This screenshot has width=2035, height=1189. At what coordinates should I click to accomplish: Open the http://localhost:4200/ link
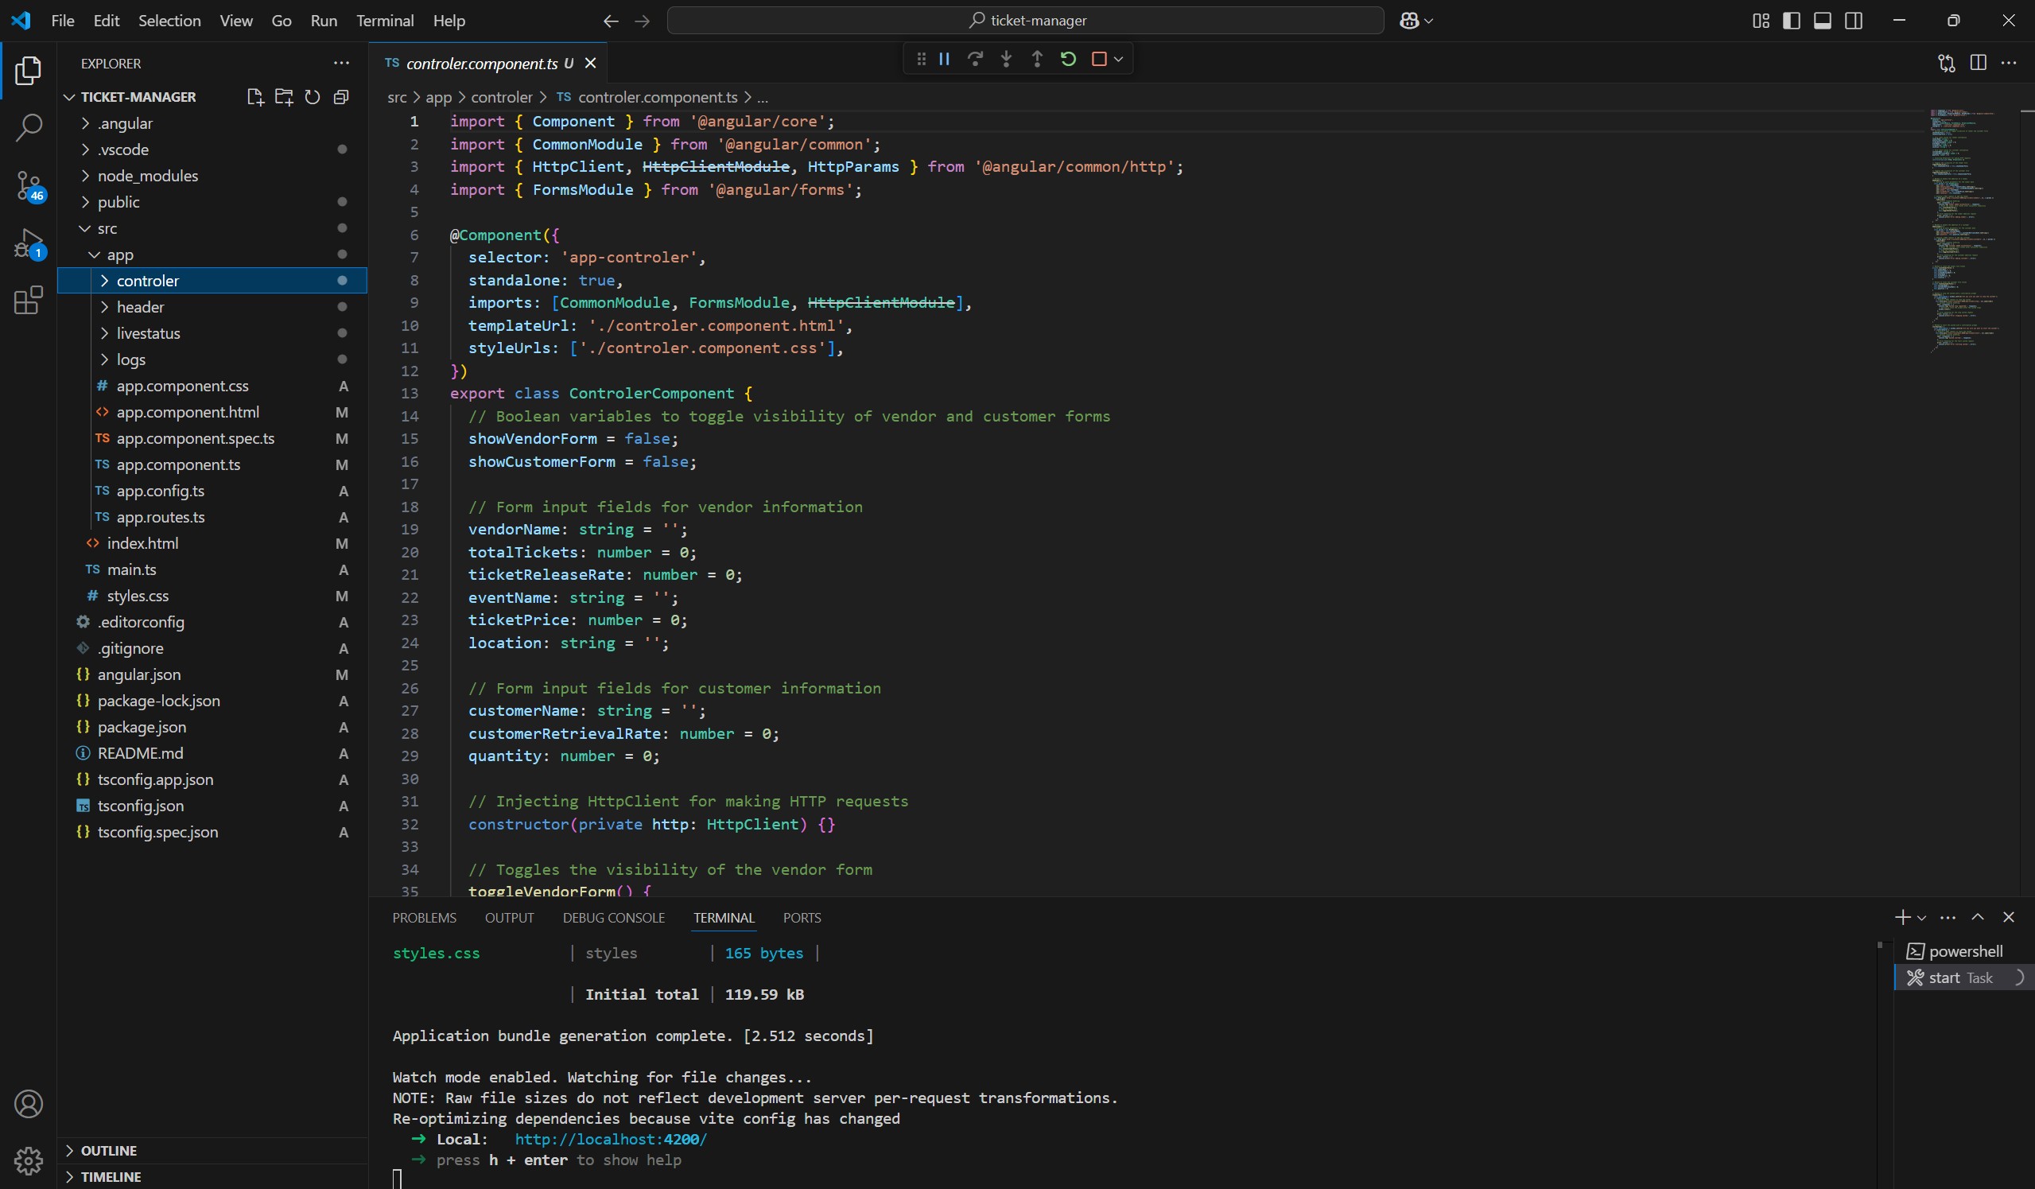point(611,1139)
